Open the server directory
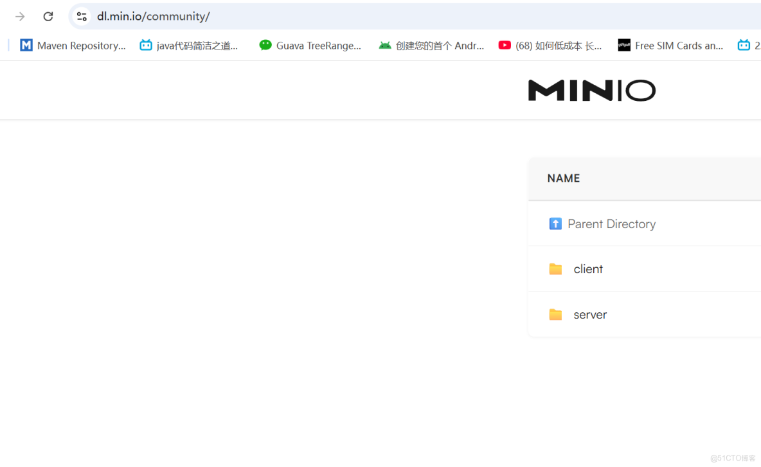The image size is (761, 467). 590,314
